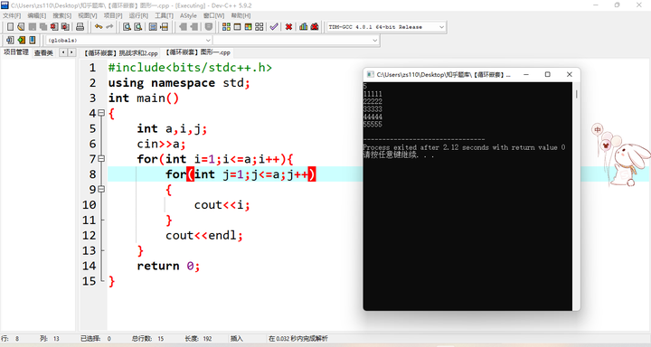Open the 窗口[W] menu
651x347 pixels.
point(213,15)
